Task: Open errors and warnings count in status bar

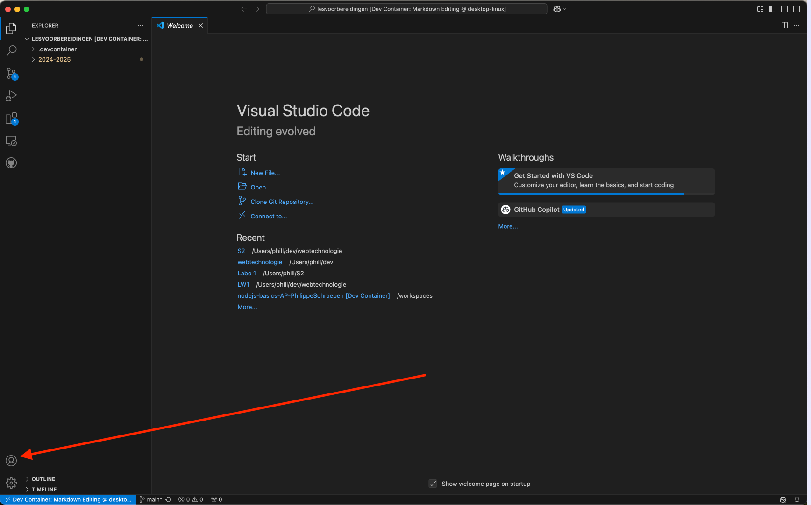Action: click(191, 499)
